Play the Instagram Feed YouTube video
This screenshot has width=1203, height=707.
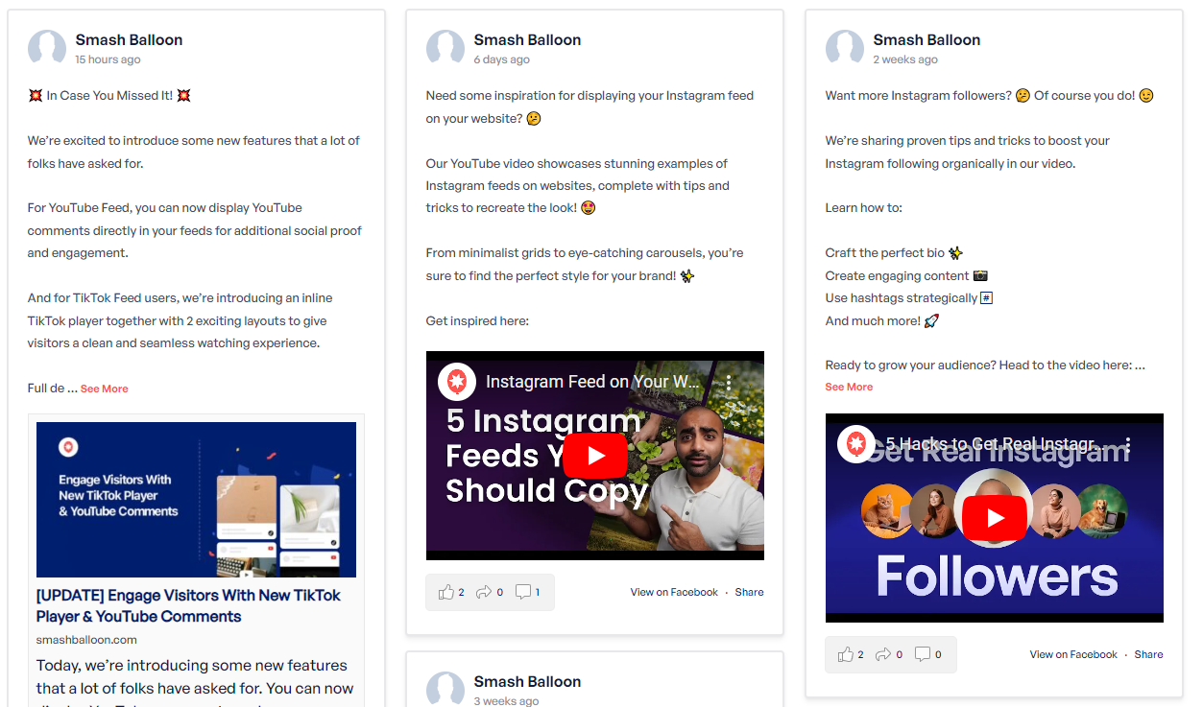[x=594, y=456]
